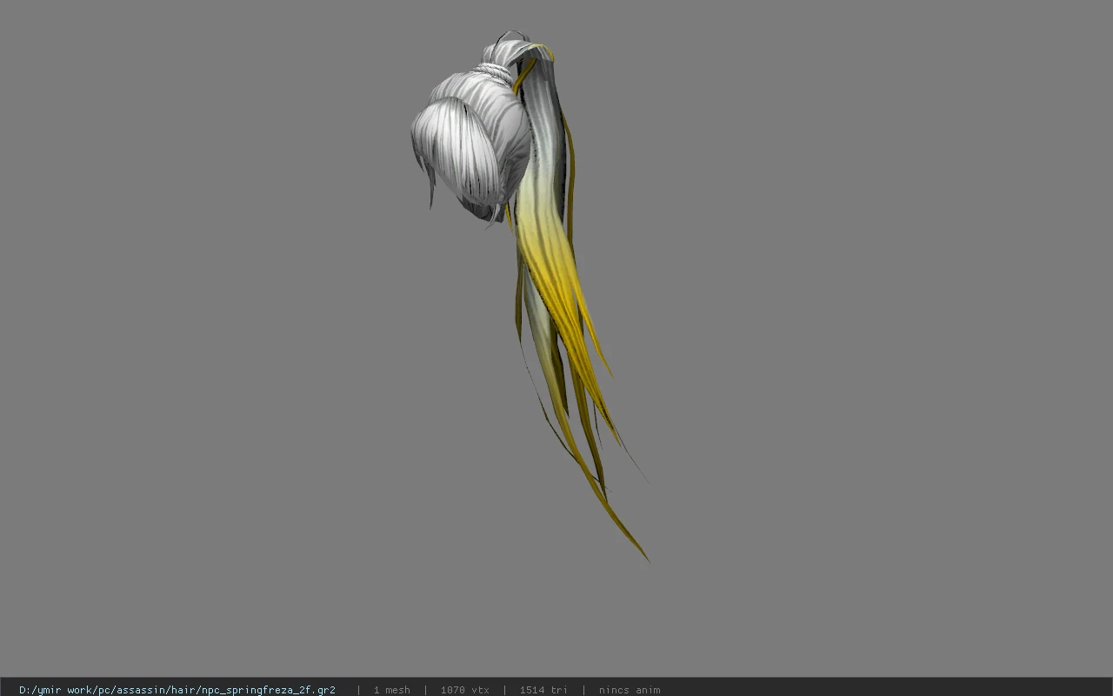The width and height of the screenshot is (1113, 696).
Task: Click the file path npc_springfreza_2f.gr2 in status bar
Action: (177, 690)
